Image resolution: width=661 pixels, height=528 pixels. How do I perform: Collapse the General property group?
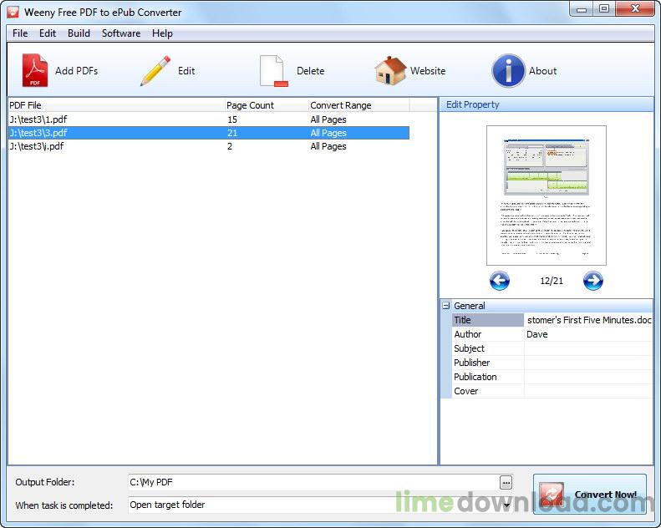click(446, 306)
